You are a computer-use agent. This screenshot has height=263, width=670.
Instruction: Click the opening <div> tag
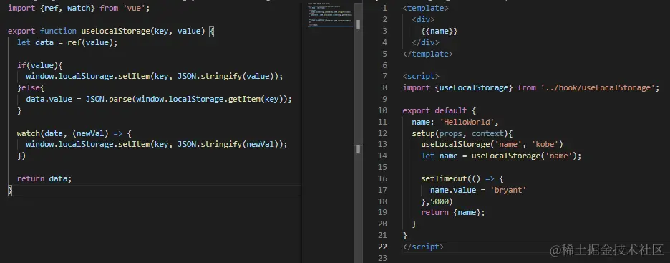coord(424,19)
